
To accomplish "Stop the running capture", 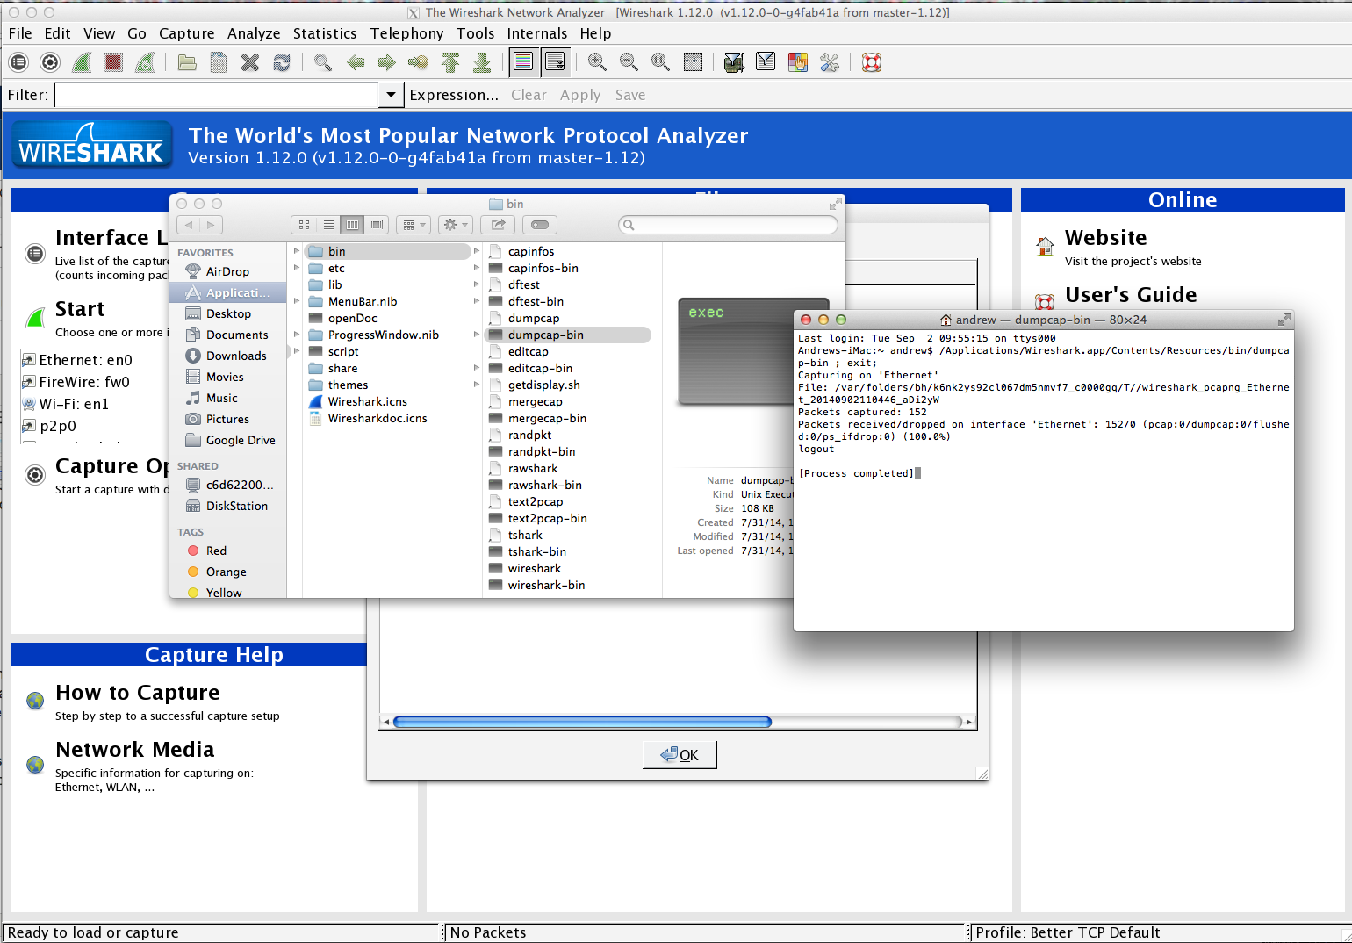I will 112,61.
